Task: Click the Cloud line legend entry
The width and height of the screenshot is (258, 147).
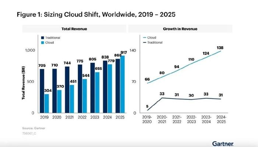Action: (150, 37)
